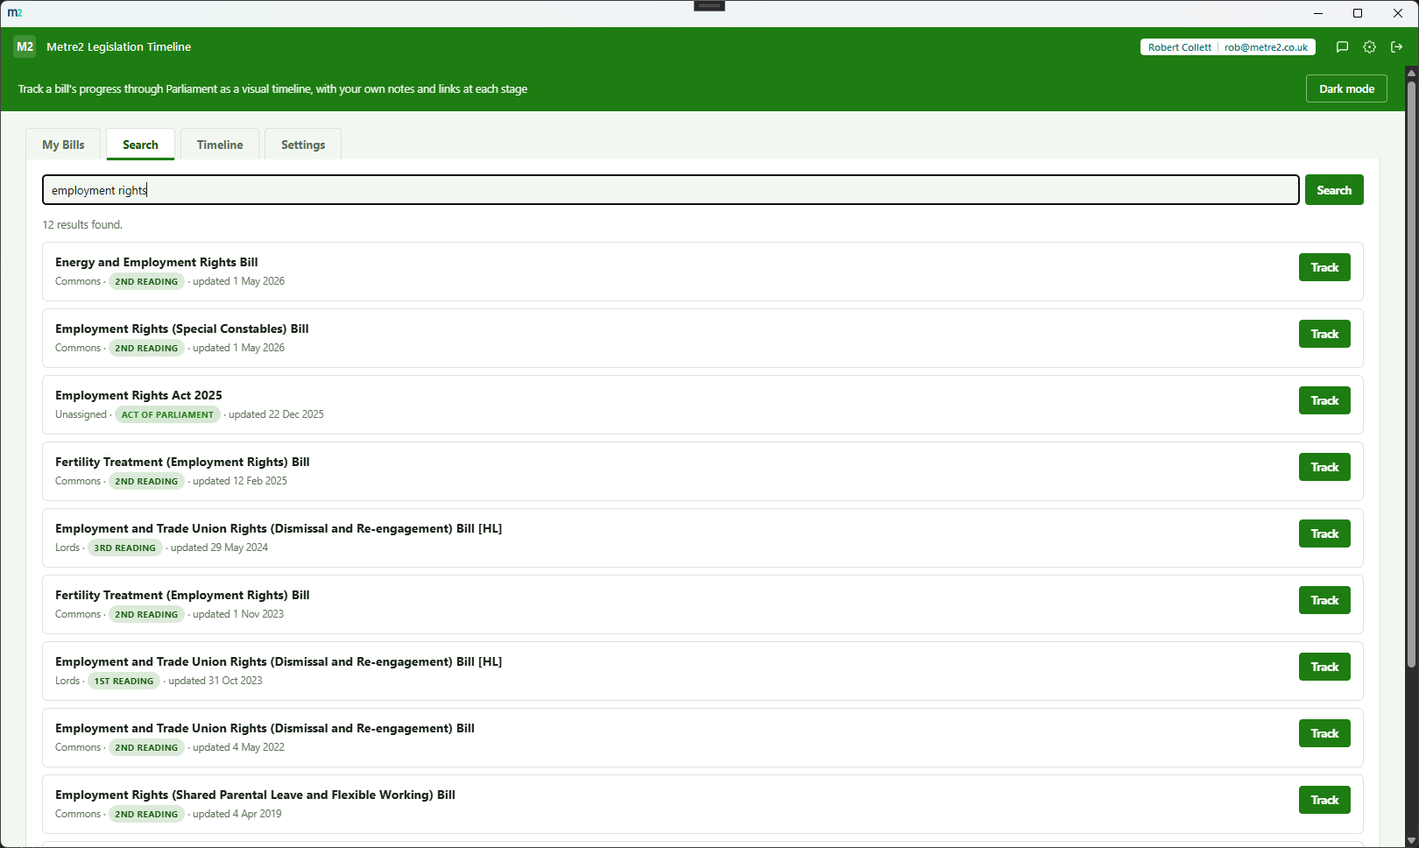Image resolution: width=1419 pixels, height=848 pixels.
Task: Track Employment Rights (Special Constables) Bill
Action: (x=1324, y=334)
